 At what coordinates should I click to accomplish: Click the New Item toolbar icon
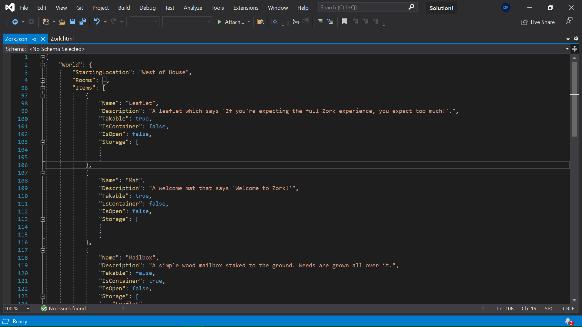pos(46,22)
